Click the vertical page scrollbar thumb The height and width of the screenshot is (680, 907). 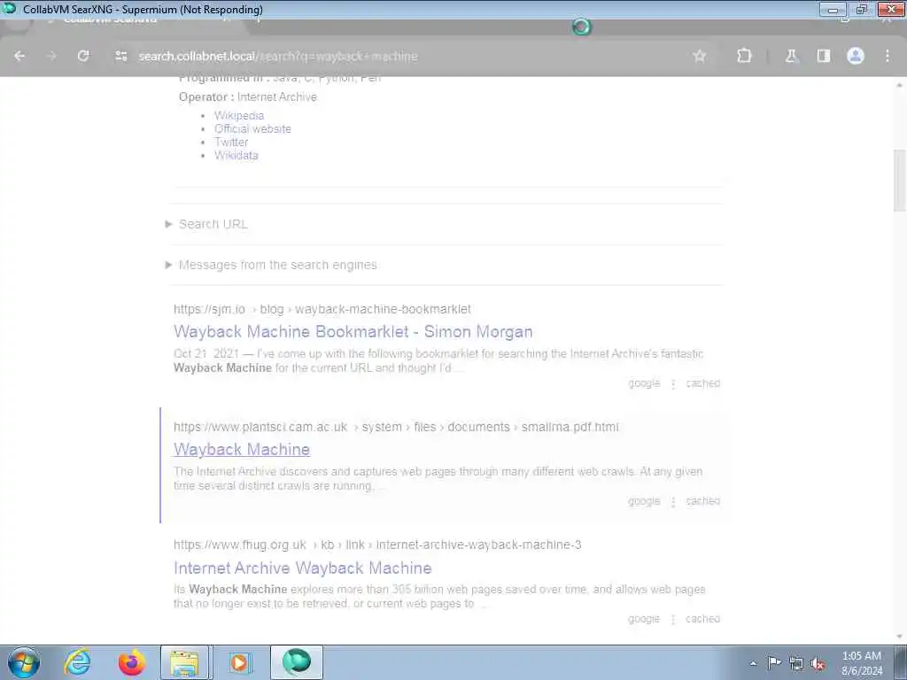pyautogui.click(x=900, y=181)
